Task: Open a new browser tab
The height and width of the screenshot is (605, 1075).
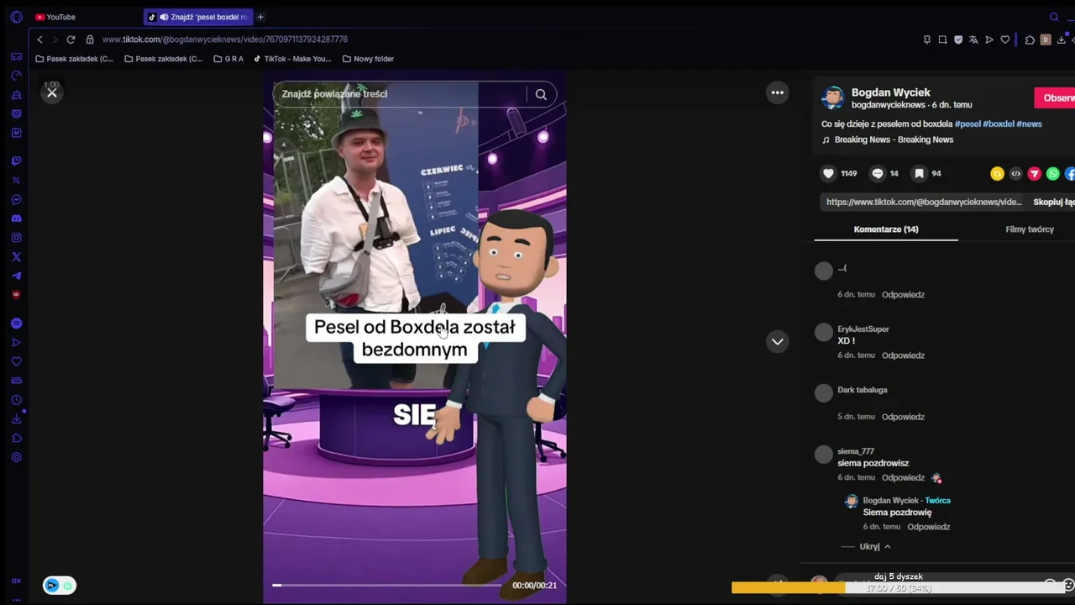Action: coord(260,17)
